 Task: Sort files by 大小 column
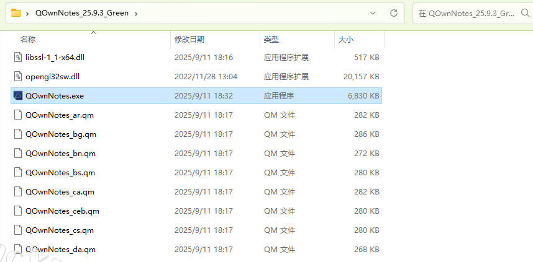(x=345, y=39)
